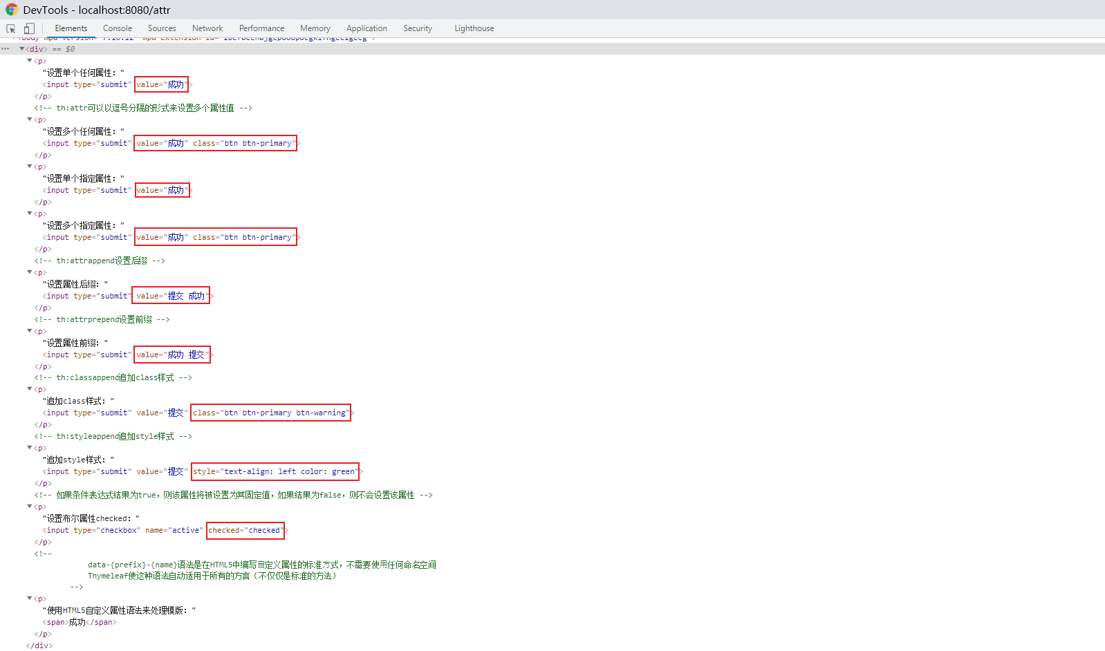Click style="text-align: left color: green" attribute
This screenshot has width=1105, height=651.
point(276,471)
